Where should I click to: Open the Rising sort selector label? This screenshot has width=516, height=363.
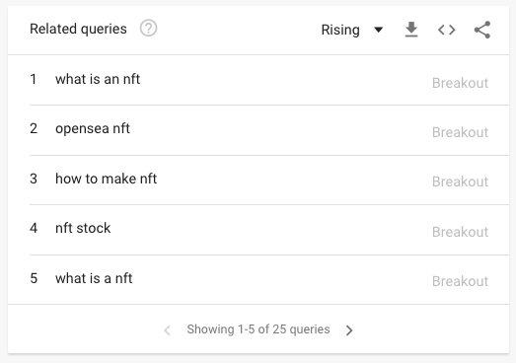tap(340, 30)
